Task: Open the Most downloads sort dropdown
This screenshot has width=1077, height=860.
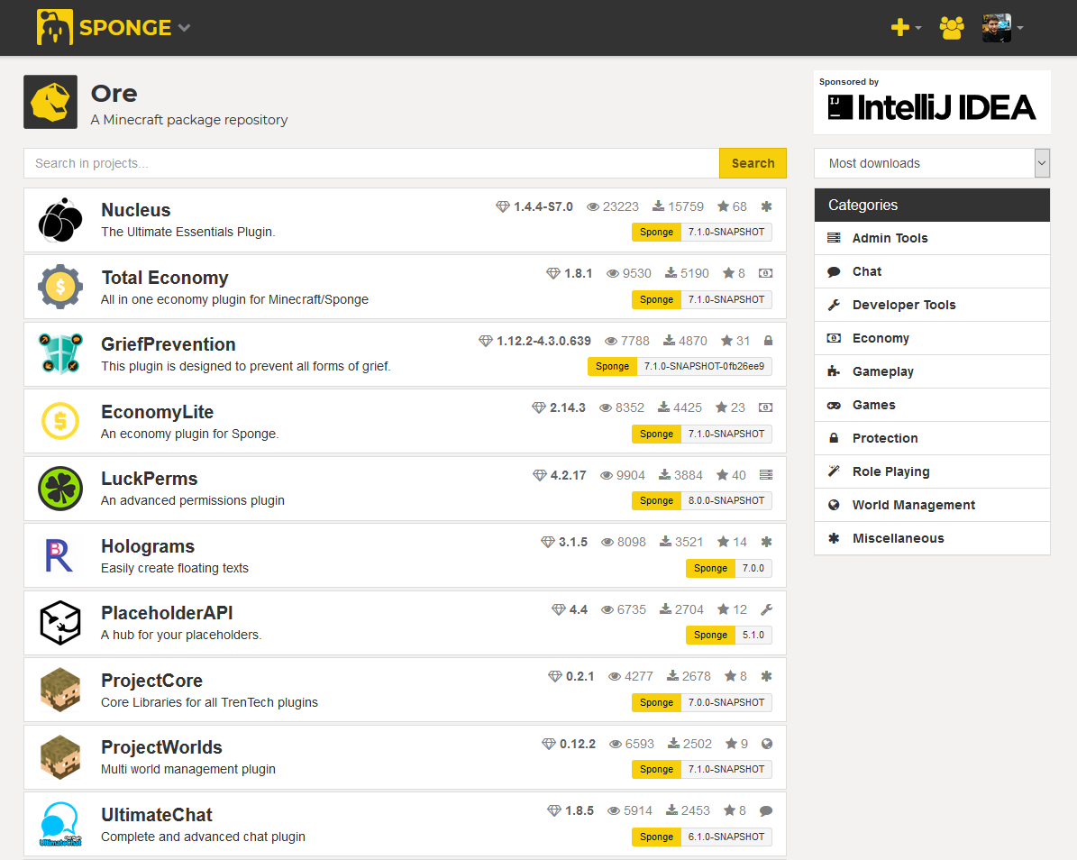Action: tap(931, 163)
